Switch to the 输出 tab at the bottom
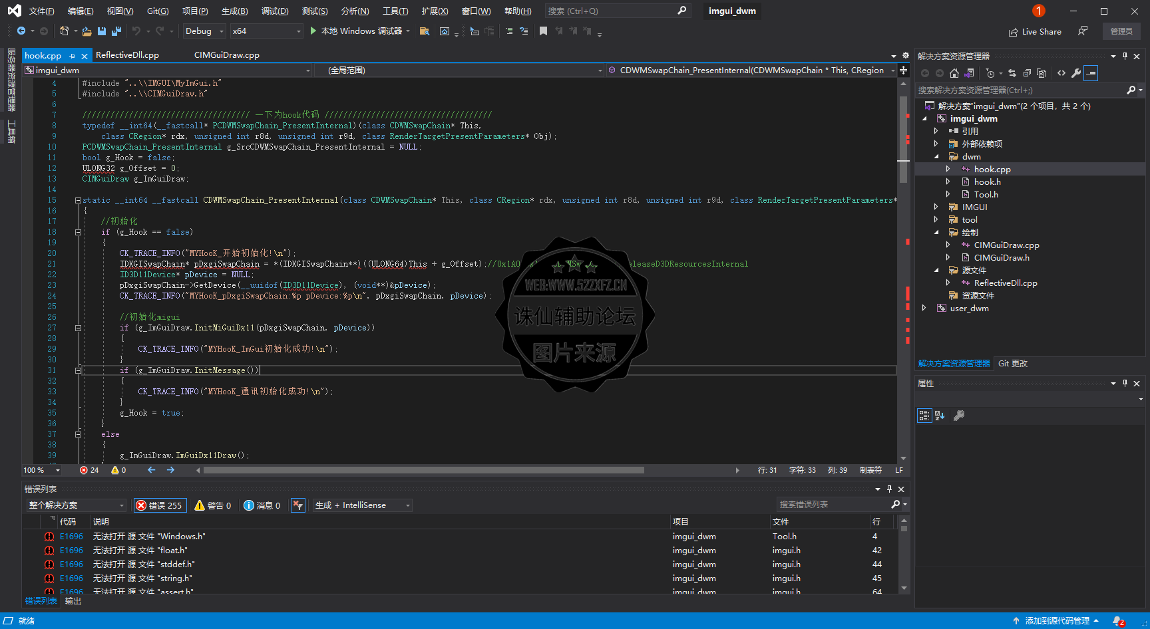The height and width of the screenshot is (629, 1150). (73, 601)
